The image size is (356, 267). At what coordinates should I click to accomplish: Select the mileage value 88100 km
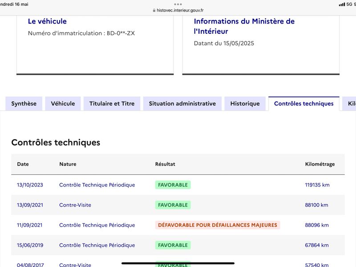316,205
